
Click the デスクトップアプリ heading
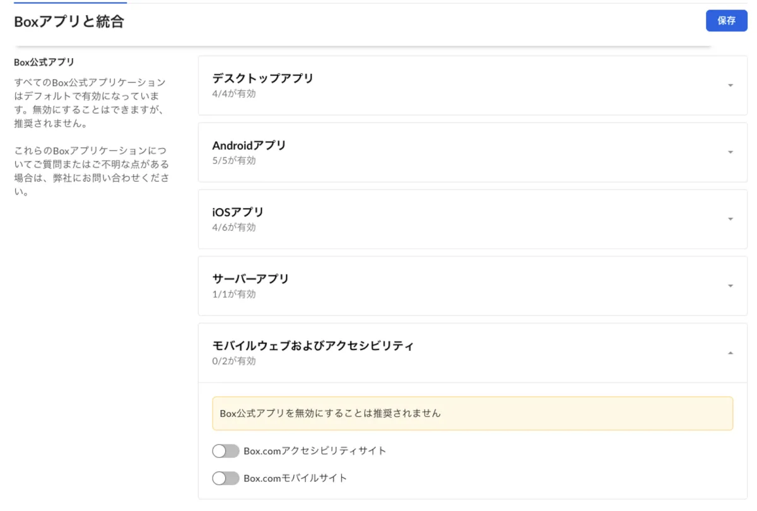click(262, 79)
